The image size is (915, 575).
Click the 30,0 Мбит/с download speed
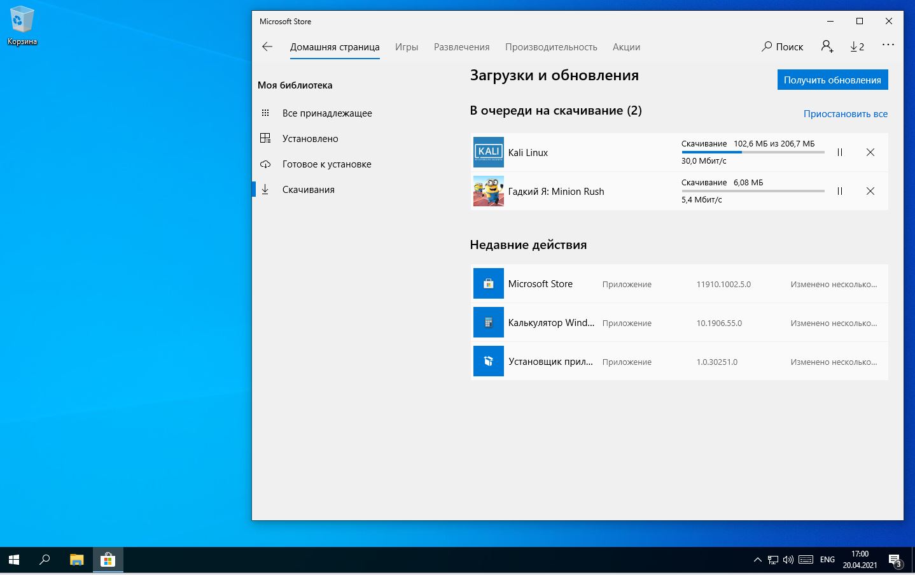click(x=704, y=161)
